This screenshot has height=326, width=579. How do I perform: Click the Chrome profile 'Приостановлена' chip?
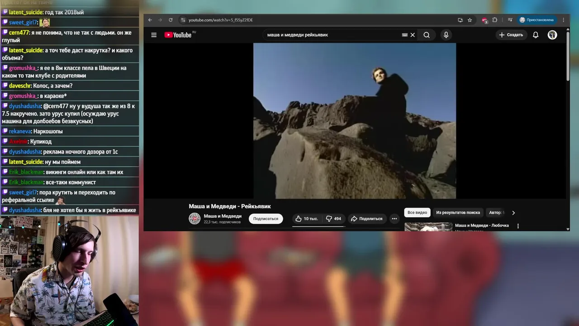[537, 20]
